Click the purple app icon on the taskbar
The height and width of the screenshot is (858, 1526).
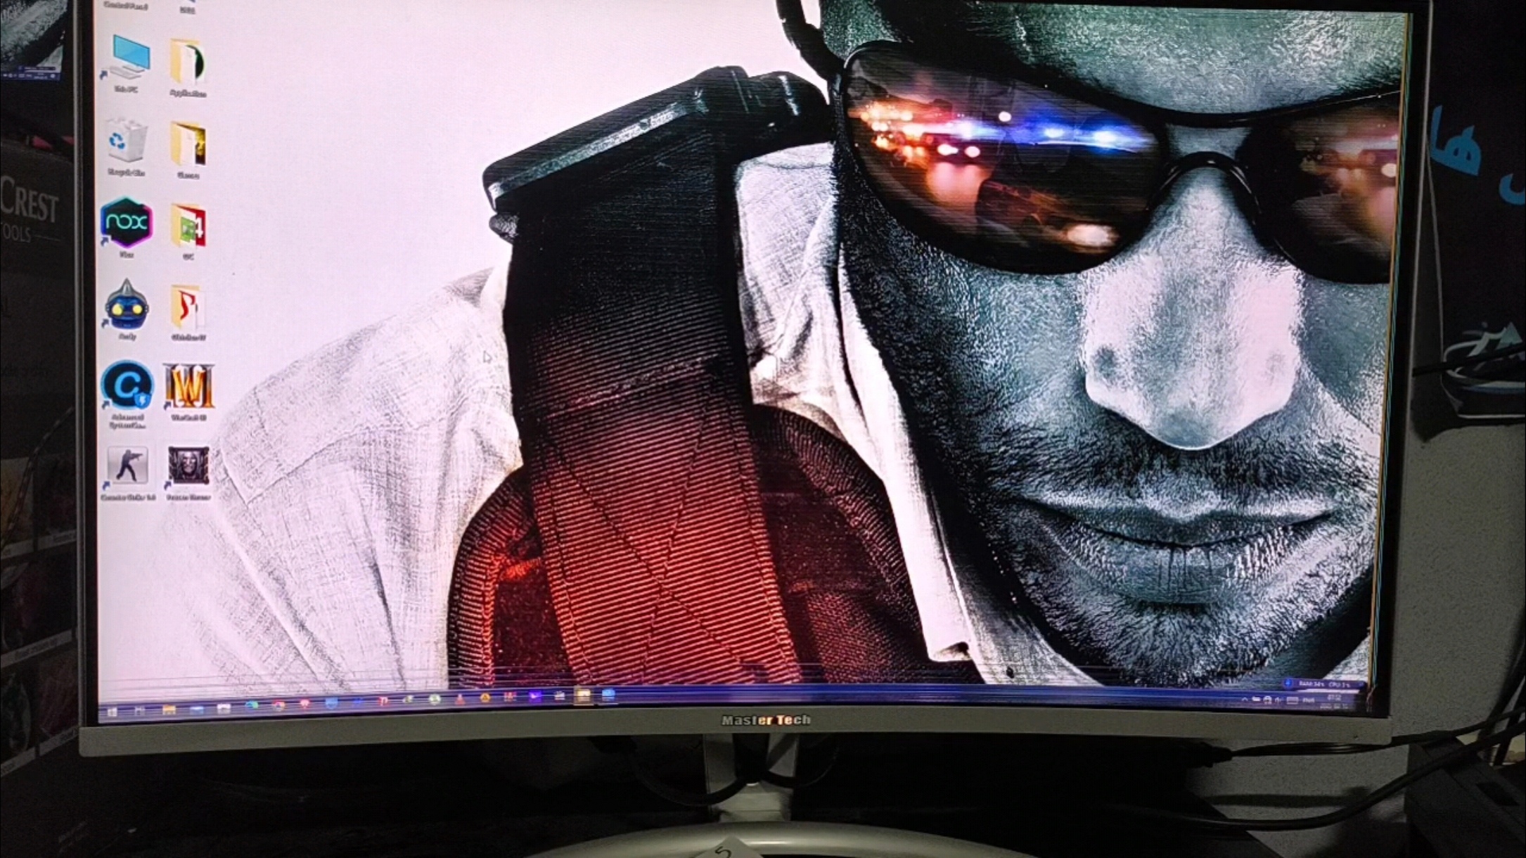[x=535, y=696]
